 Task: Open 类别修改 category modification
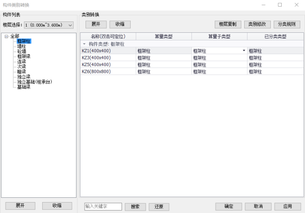tap(257, 24)
